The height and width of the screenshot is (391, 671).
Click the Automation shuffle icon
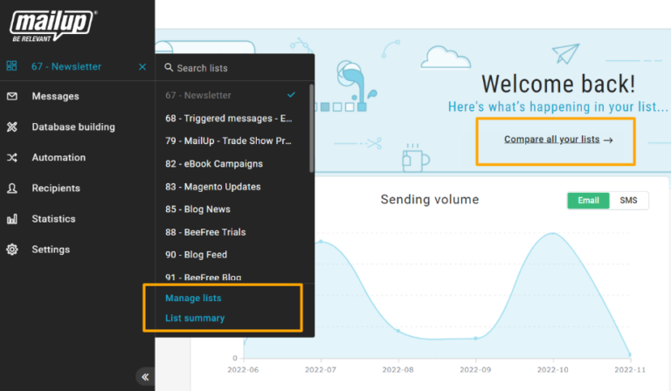click(x=12, y=158)
